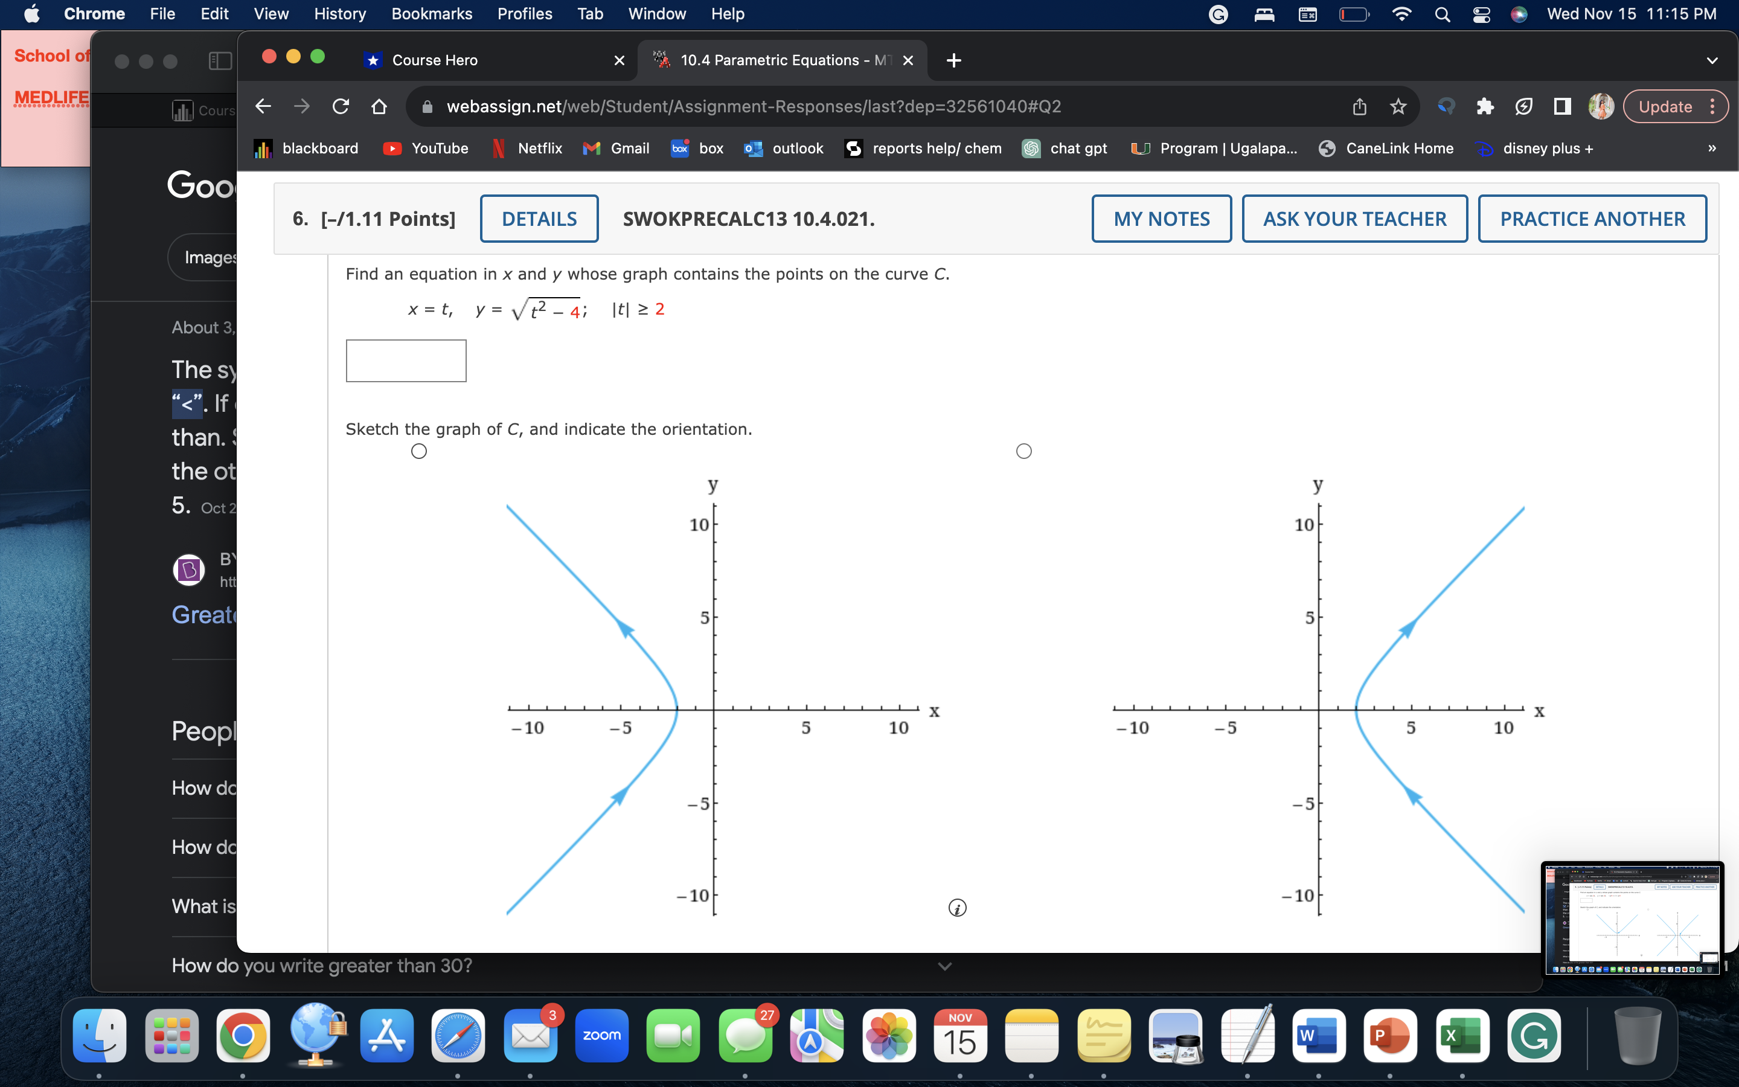Open Calendar showing Nov 15 in the Dock
The width and height of the screenshot is (1739, 1087).
point(961,1034)
